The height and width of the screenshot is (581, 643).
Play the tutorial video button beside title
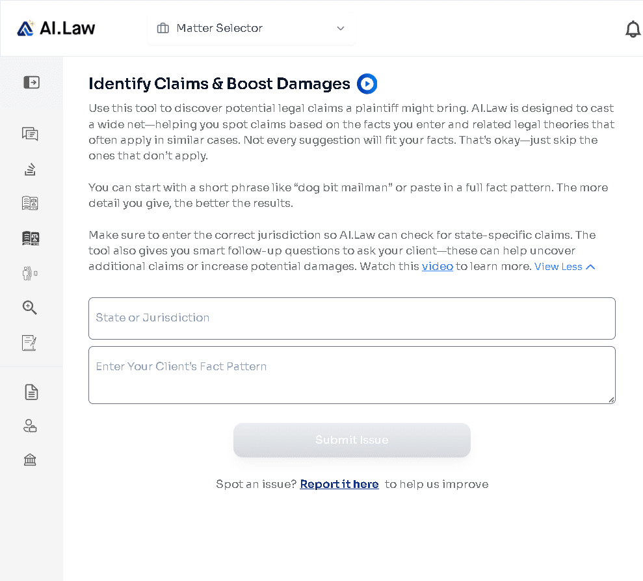click(367, 84)
